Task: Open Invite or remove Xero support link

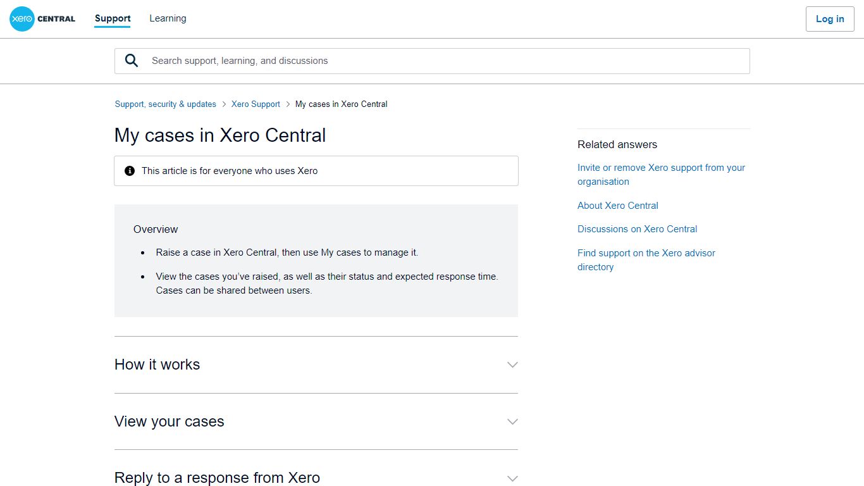Action: 661,175
